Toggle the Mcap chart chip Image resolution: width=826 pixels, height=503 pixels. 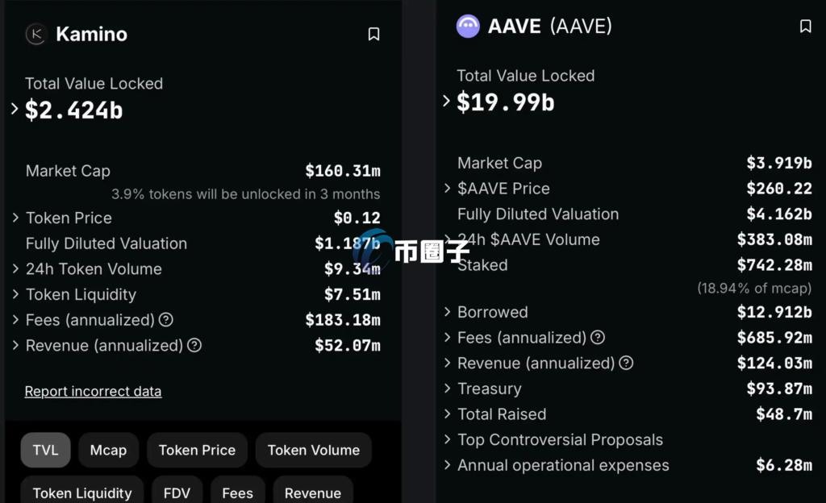108,451
